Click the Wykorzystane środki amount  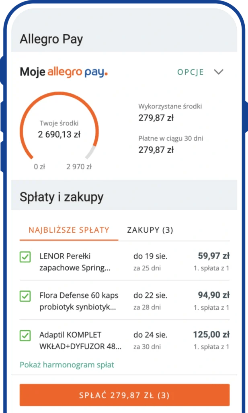point(156,118)
